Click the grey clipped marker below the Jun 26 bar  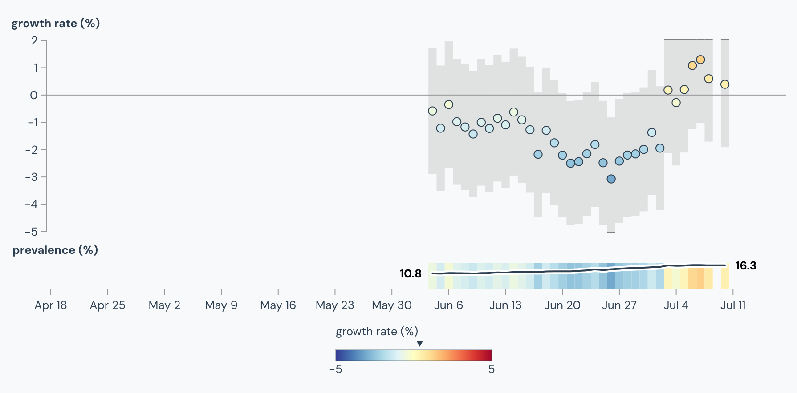click(x=611, y=233)
